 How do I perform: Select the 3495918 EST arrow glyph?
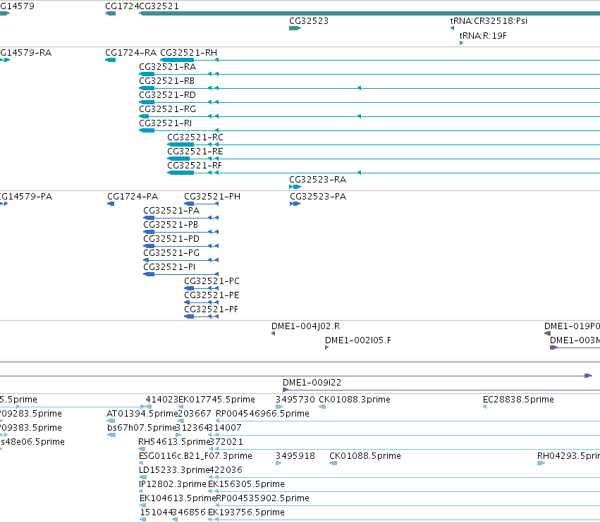(x=278, y=463)
